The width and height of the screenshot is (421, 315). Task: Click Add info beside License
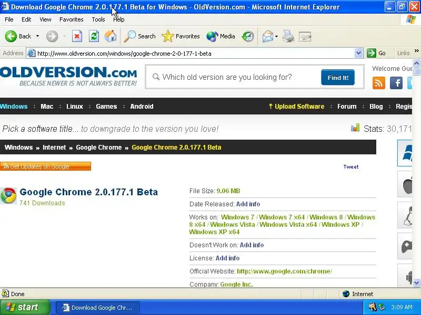[x=228, y=258]
